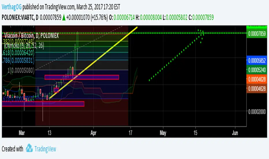Click the published date March 25, 2017 17:20 EST
269x159 pixels.
tap(98, 7)
